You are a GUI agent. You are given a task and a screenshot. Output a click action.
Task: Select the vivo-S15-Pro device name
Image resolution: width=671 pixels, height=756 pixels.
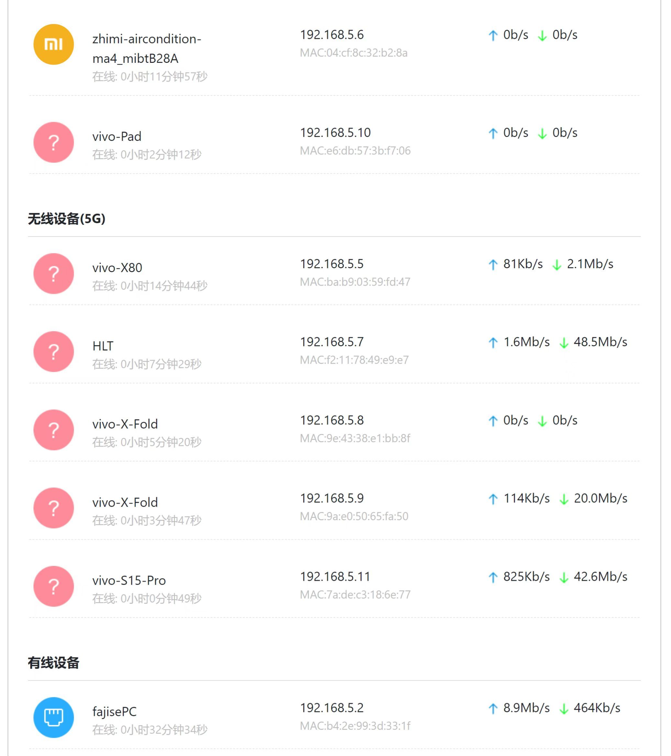point(129,581)
